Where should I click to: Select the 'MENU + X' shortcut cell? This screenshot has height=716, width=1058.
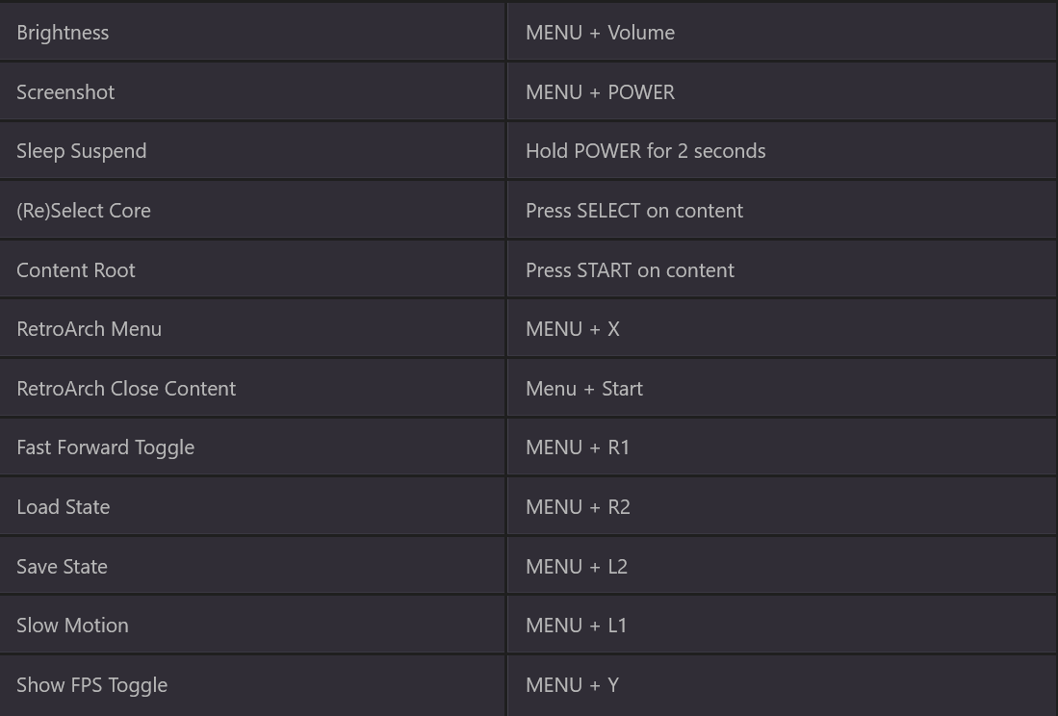573,329
